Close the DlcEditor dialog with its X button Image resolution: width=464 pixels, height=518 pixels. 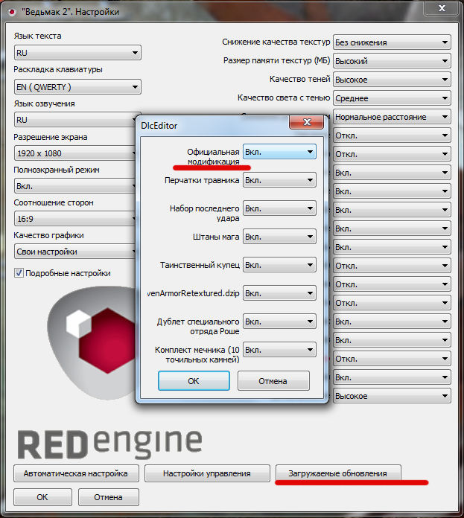[306, 122]
